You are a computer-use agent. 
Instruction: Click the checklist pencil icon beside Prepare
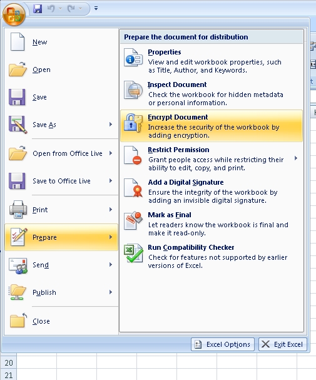[x=19, y=237]
